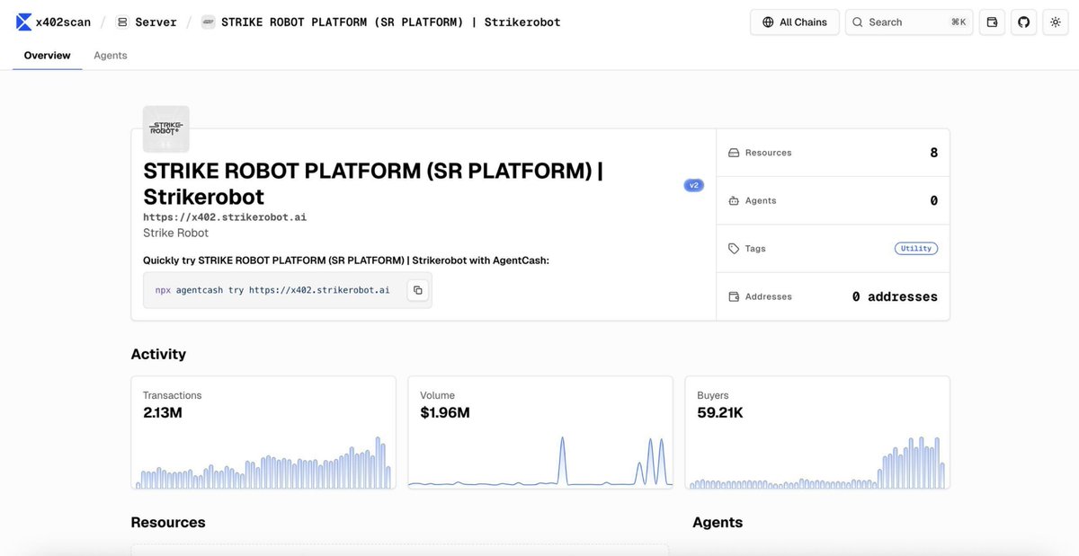
Task: Switch to the Agents tab
Action: coord(111,55)
